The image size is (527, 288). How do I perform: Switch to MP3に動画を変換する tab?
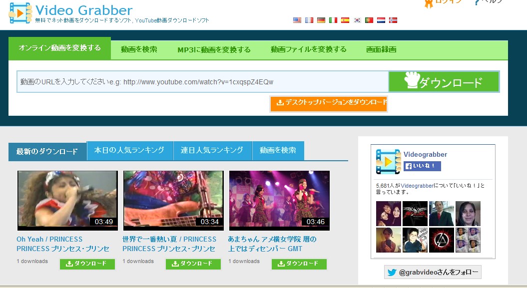point(214,50)
